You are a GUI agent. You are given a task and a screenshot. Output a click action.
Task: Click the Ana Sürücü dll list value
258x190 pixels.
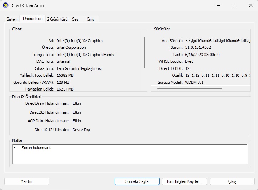click(x=218, y=41)
